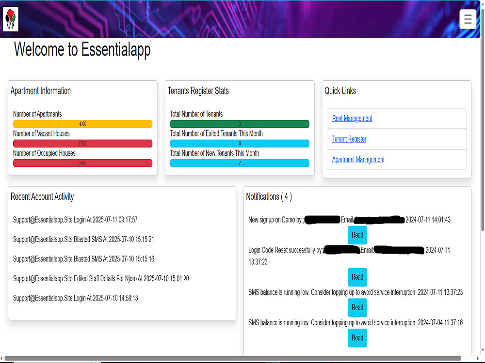Click the 'Apartment Information' card title
The height and width of the screenshot is (363, 485).
point(41,91)
